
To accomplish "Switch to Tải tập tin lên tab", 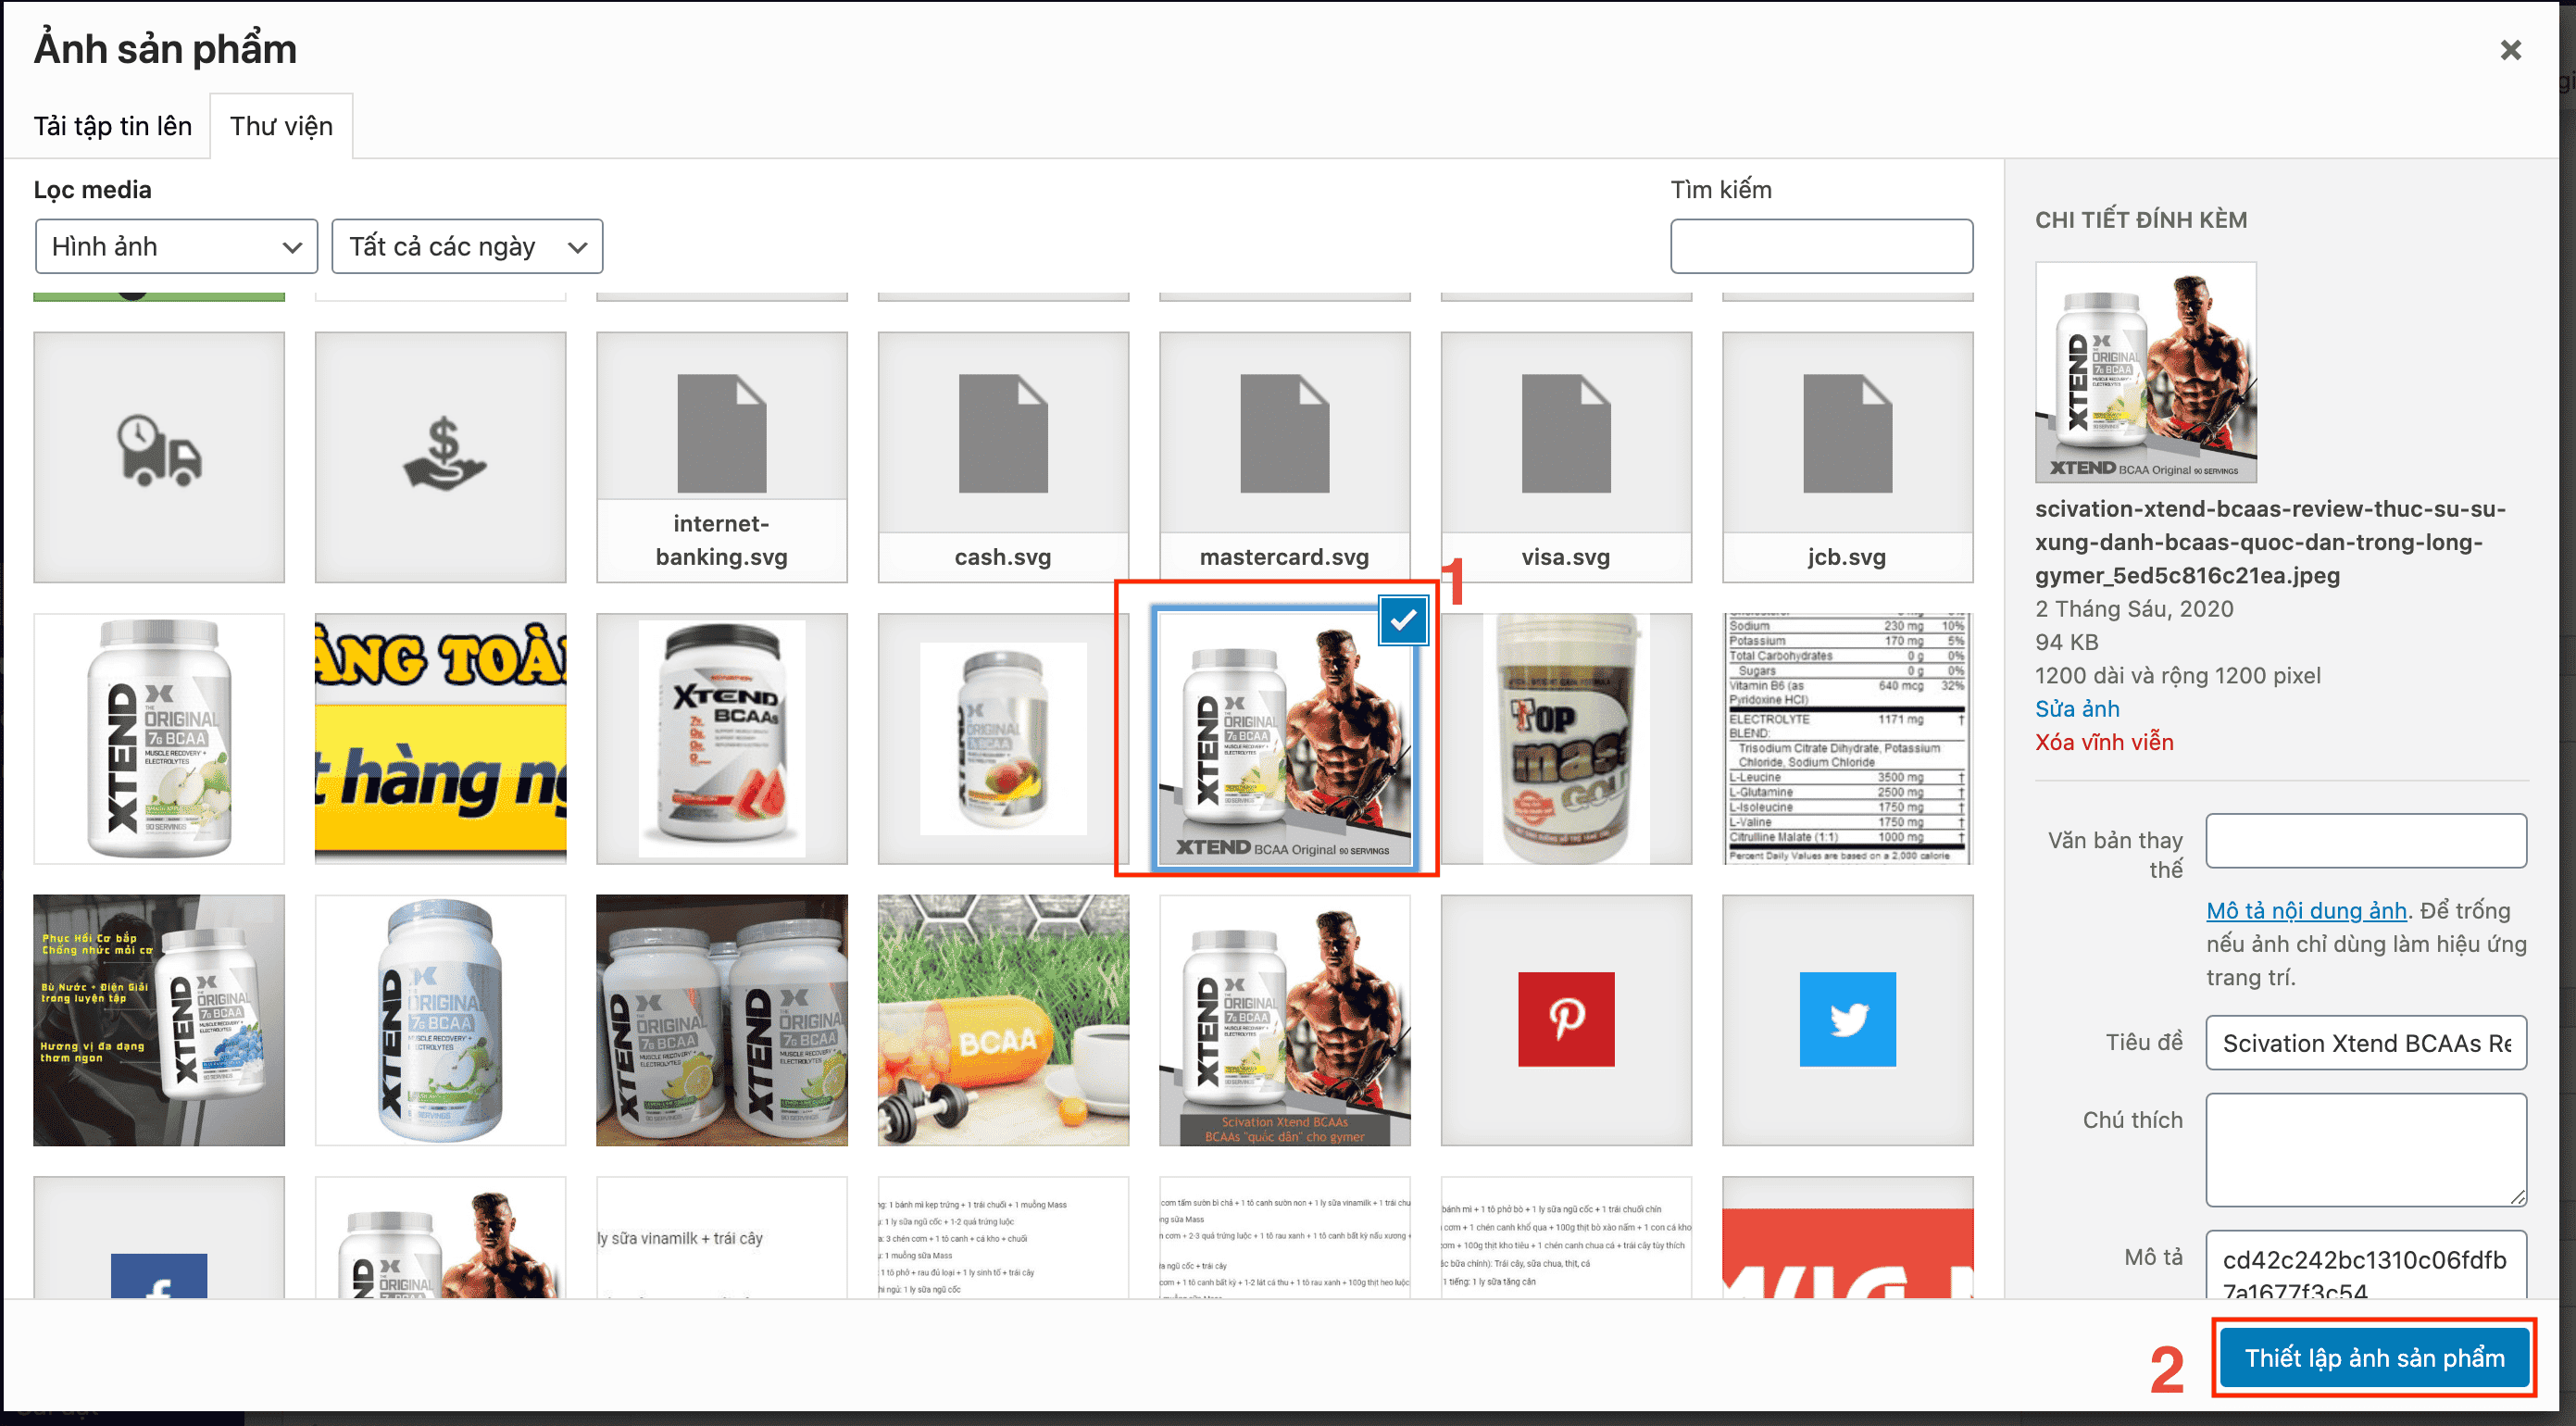I will click(113, 126).
